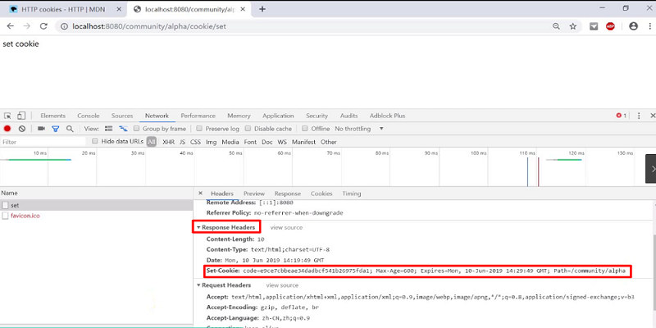Click the capture screenshots camera icon
The height and width of the screenshot is (328, 656).
(x=41, y=129)
